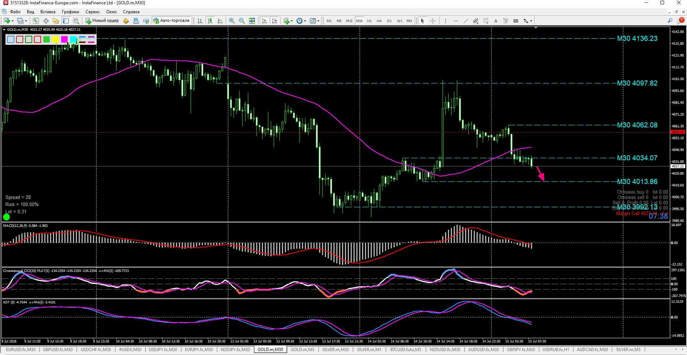Click the magenta color swatch on the chart
Image resolution: width=687 pixels, height=355 pixels.
point(64,39)
